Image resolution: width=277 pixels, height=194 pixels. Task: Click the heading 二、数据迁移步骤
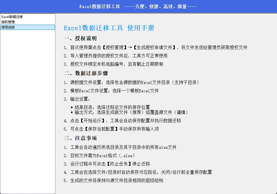pos(86,73)
